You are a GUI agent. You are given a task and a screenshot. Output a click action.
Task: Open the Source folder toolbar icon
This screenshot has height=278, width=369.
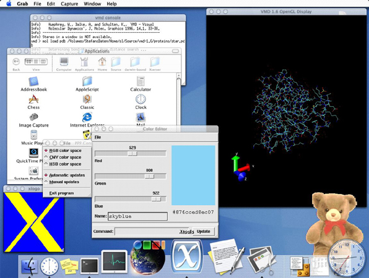tap(116, 62)
